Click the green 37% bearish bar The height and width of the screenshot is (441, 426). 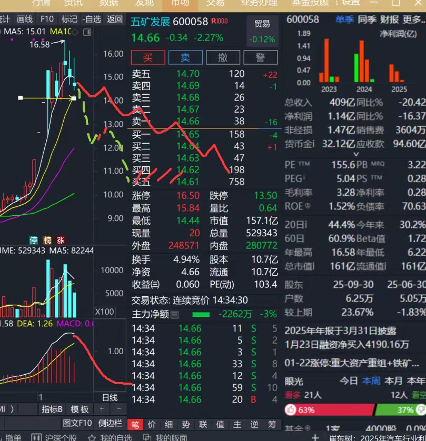400,410
